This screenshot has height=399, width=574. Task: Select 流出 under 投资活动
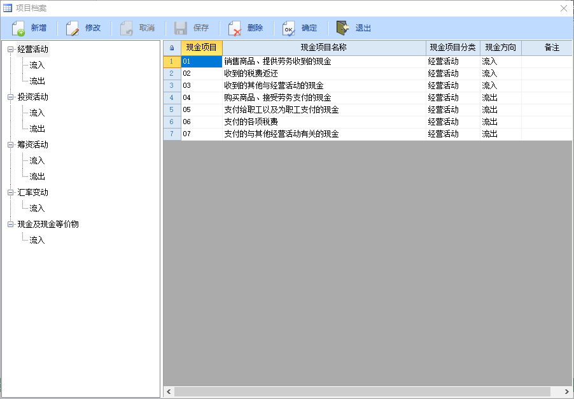point(37,129)
